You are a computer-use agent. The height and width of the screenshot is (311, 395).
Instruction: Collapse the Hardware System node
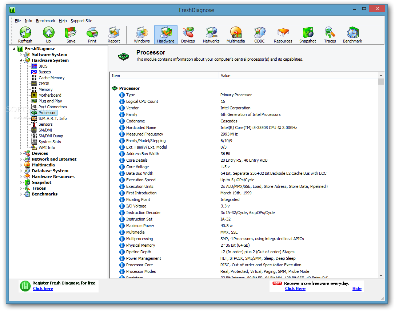click(21, 60)
